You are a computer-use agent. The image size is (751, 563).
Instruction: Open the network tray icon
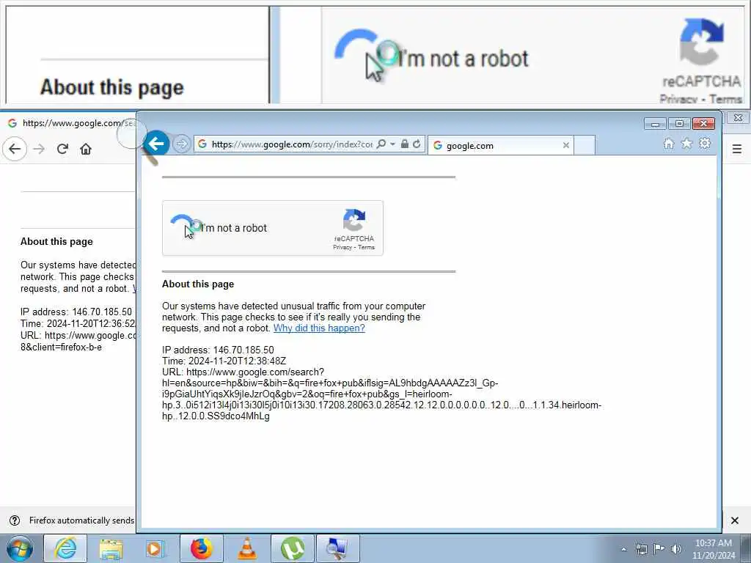tap(641, 549)
